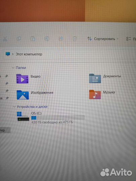Open the Видео folder icon
This screenshot has width=136, height=181.
[22, 79]
